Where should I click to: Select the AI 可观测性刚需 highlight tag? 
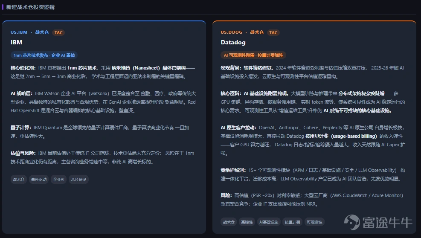click(x=253, y=55)
